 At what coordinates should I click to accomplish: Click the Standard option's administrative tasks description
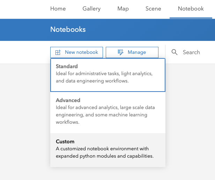tap(104, 77)
